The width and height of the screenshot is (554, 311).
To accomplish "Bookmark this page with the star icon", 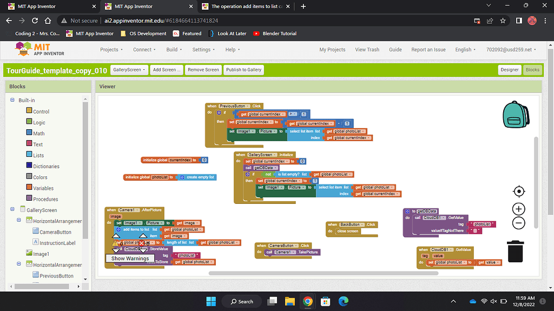I will pos(503,21).
